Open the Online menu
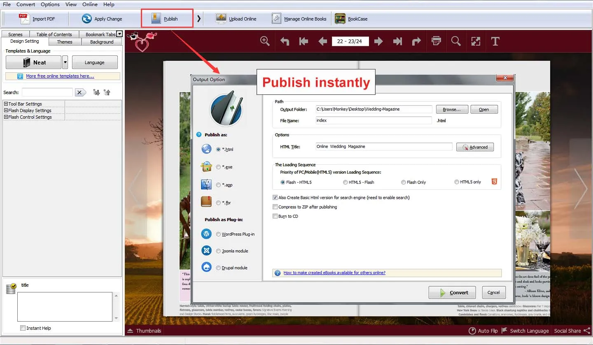 click(90, 4)
